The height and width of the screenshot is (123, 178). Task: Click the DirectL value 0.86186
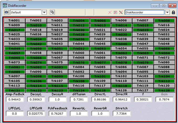click(100, 99)
